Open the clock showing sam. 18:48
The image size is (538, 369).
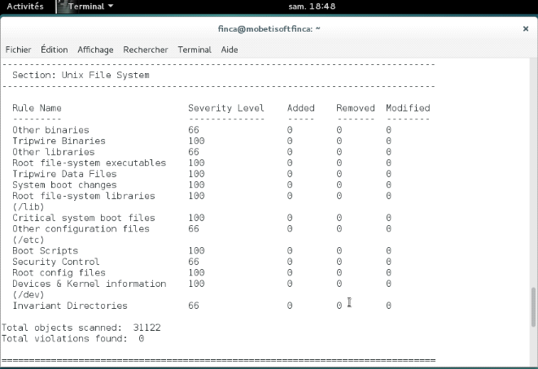click(312, 7)
